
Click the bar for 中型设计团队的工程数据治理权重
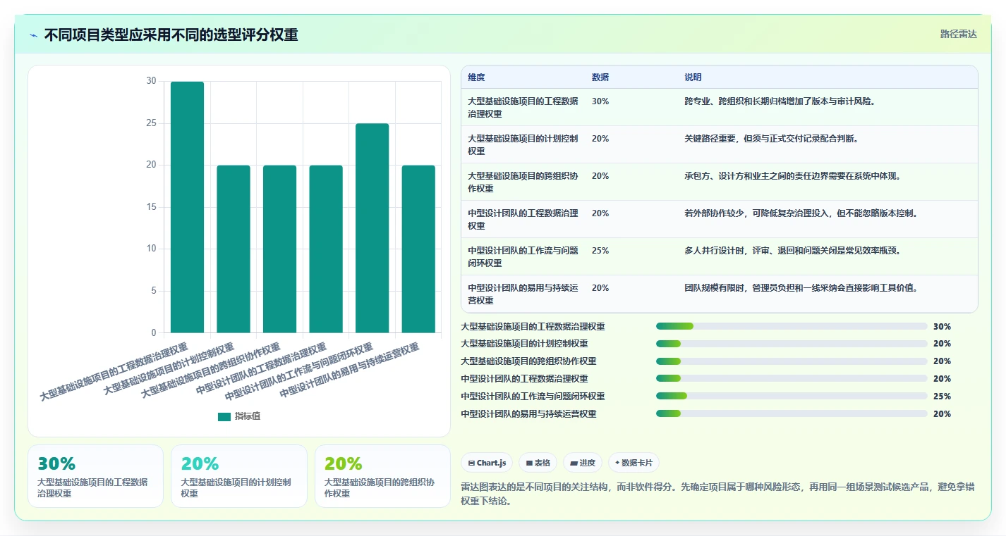point(326,249)
